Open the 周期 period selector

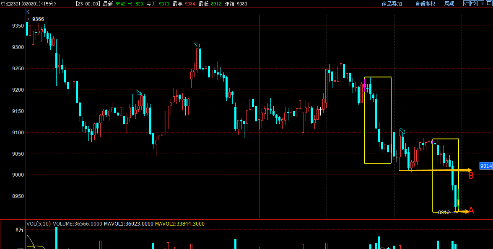[449, 4]
